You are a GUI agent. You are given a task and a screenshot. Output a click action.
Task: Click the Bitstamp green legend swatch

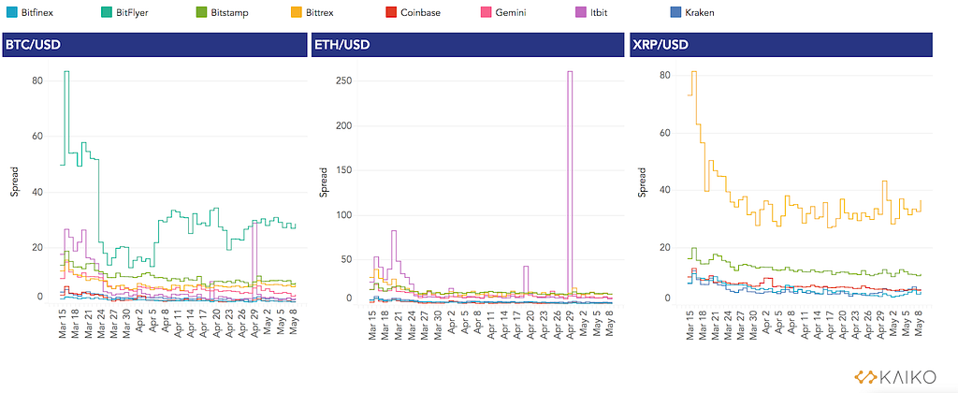click(x=200, y=11)
